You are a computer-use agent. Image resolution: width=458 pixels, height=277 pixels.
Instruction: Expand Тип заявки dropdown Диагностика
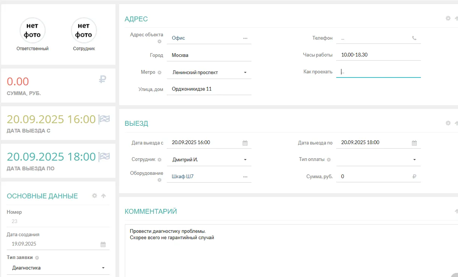coord(103,268)
